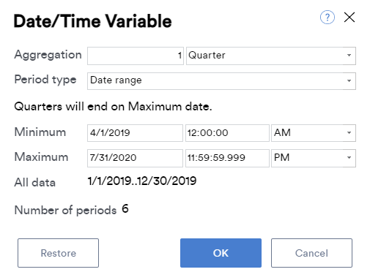The image size is (370, 272).
Task: Open the PM dropdown for Maximum time
Action: [x=314, y=158]
